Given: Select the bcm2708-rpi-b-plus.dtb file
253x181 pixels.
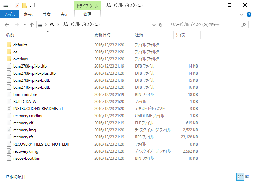Looking at the screenshot, I should (34, 73).
